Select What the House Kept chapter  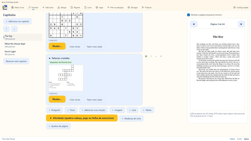coord(23,45)
